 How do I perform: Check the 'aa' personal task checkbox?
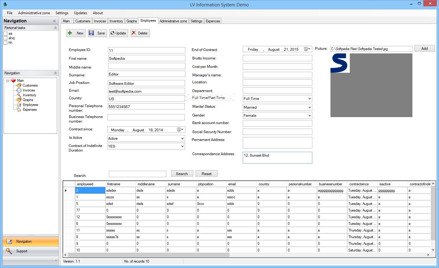point(5,34)
